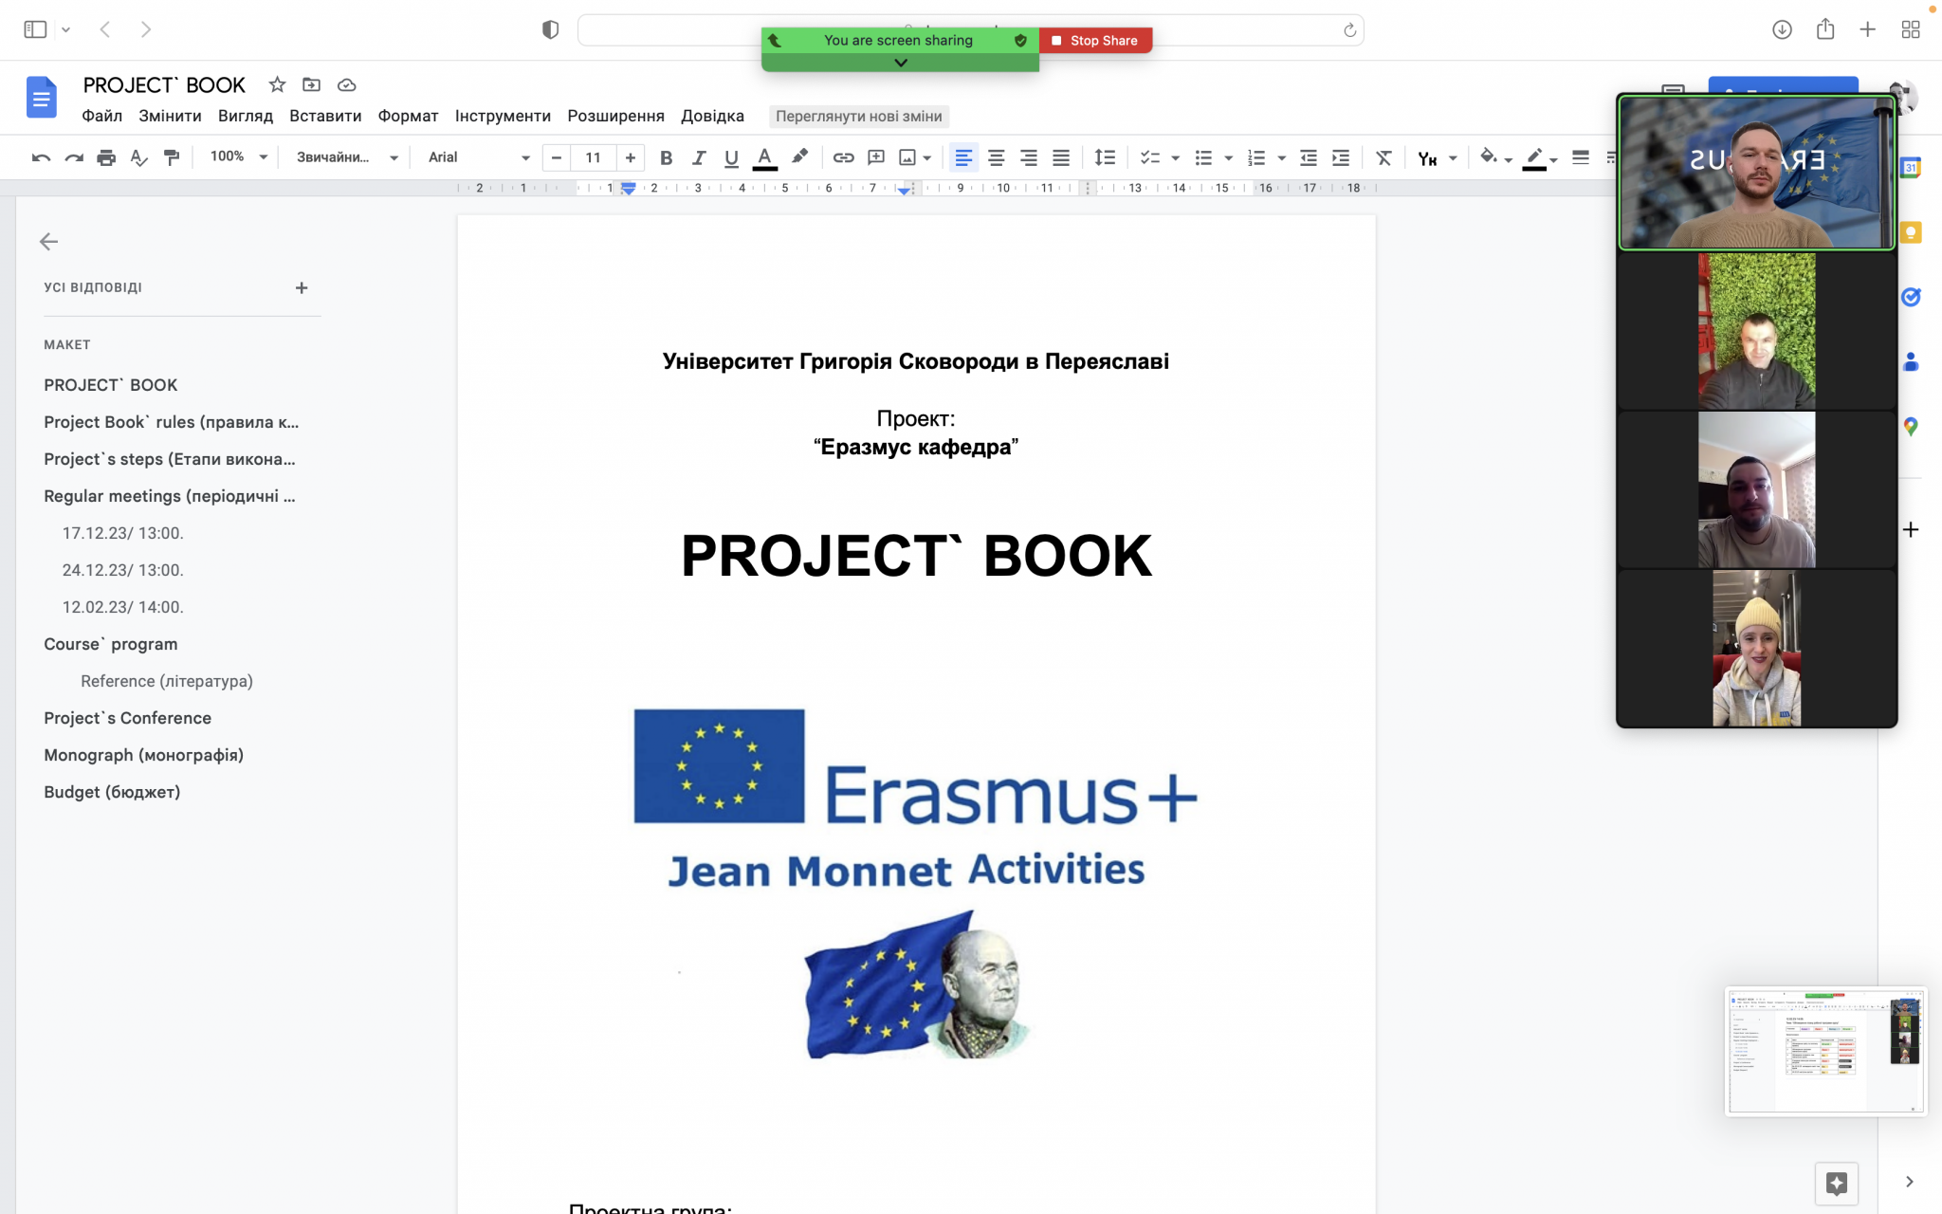Open Google Keep in the side panel

pos(1911,232)
